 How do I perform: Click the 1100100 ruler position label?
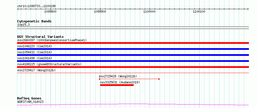tap(199, 11)
